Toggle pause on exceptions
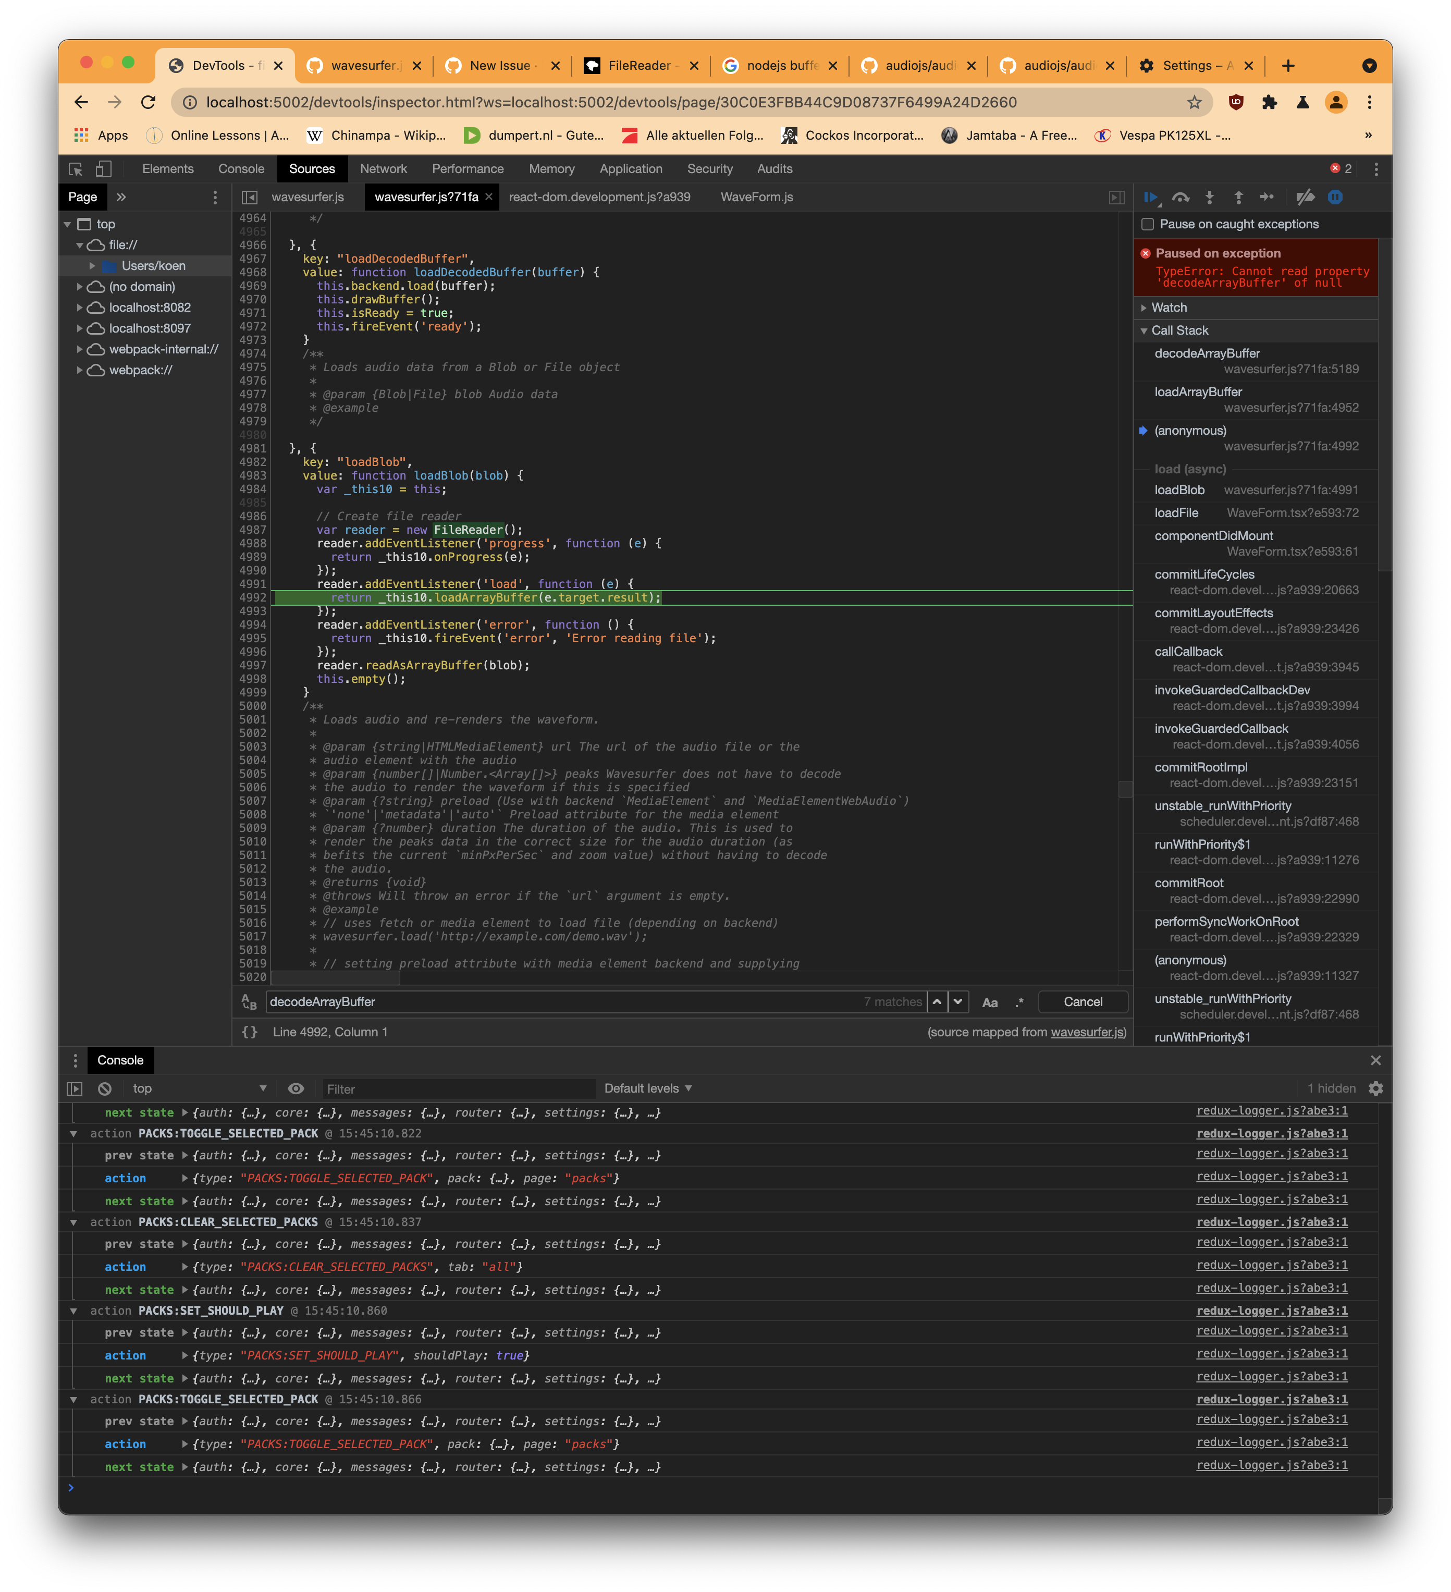This screenshot has width=1451, height=1592. pos(1336,198)
